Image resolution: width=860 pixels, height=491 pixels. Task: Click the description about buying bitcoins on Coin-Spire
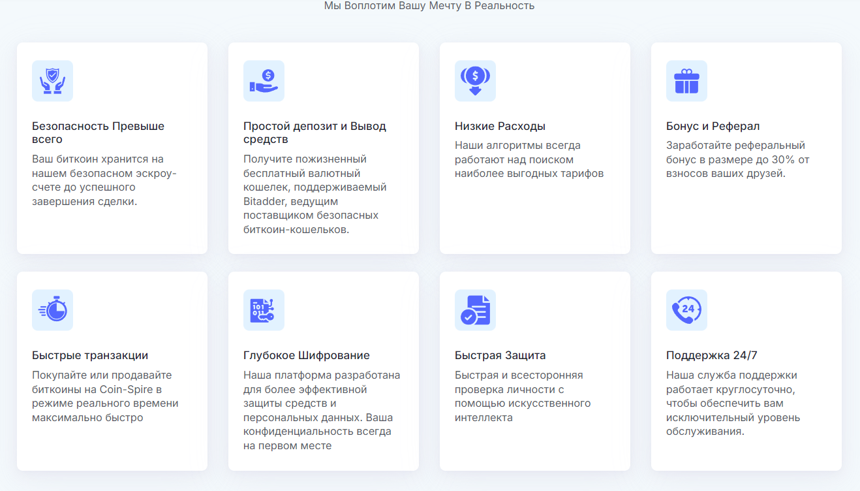point(105,396)
